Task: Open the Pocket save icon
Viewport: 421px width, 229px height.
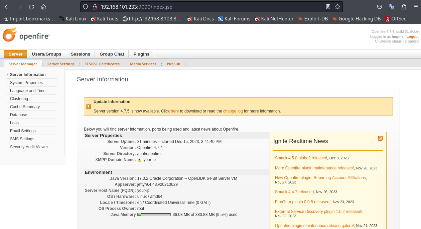Action: click(380, 7)
